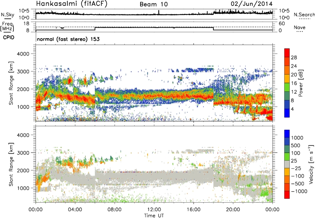Click the "04:00" time tick label

(x=75, y=210)
